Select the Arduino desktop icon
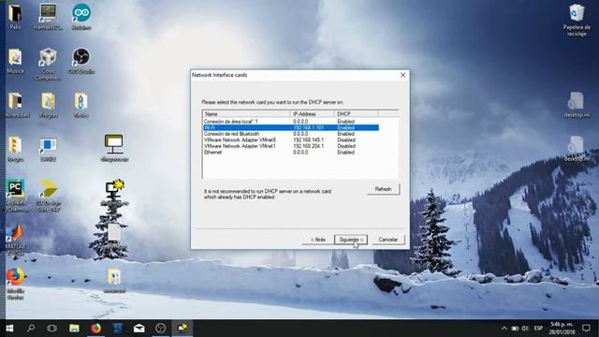 tap(81, 17)
